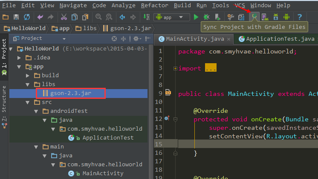Open the Project Structure toolbar icon
This screenshot has width=318, height=179.
pos(241,17)
